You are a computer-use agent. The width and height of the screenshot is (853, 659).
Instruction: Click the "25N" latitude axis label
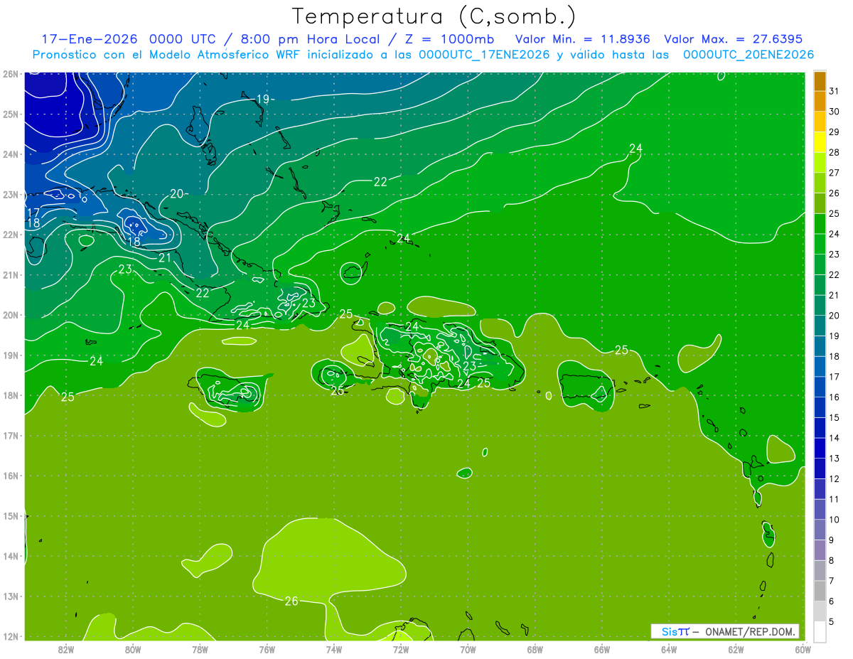[x=11, y=114]
